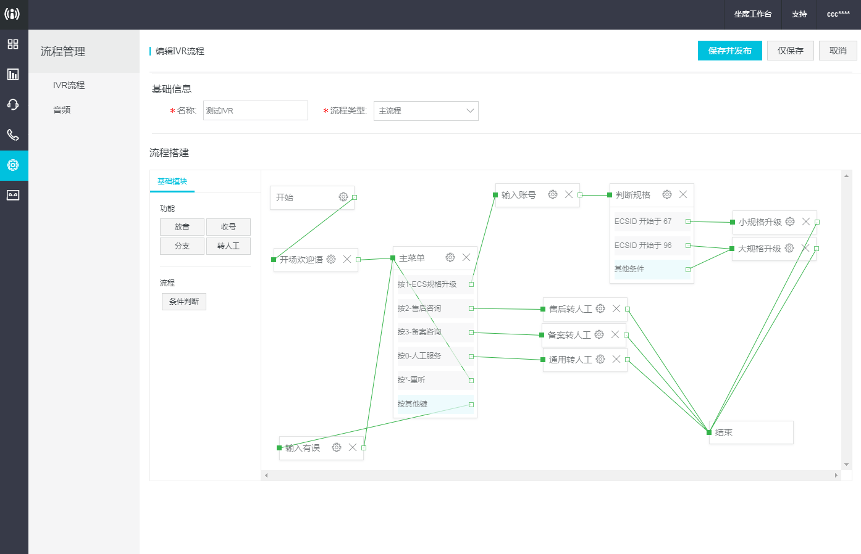Image resolution: width=861 pixels, height=554 pixels.
Task: Delete the 开场欢迎语 node
Action: tap(347, 259)
